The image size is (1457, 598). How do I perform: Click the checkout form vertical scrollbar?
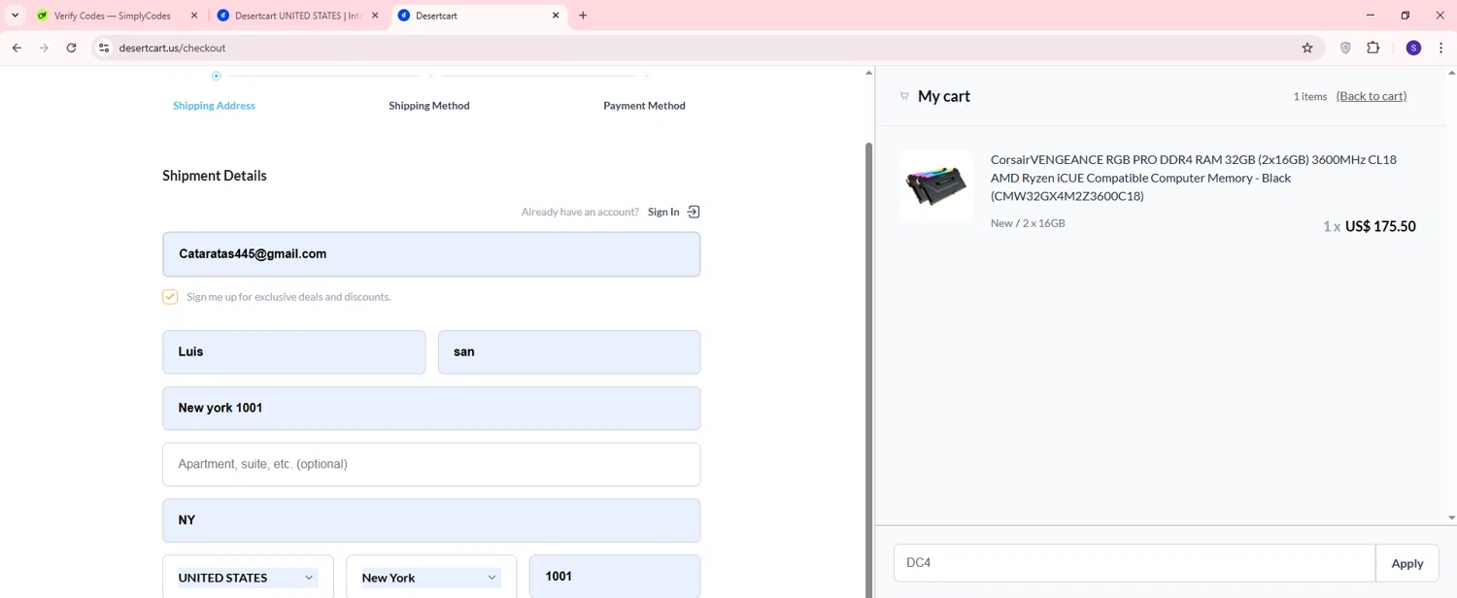869,369
